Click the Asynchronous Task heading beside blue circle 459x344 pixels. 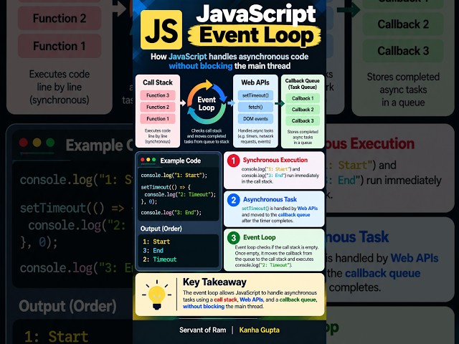(x=270, y=199)
